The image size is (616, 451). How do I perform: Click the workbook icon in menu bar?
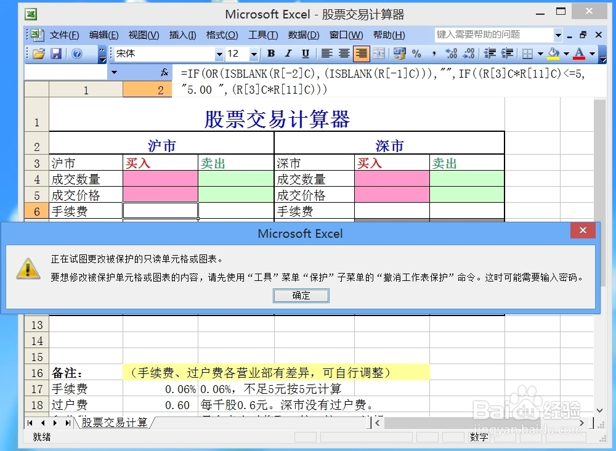[x=38, y=35]
